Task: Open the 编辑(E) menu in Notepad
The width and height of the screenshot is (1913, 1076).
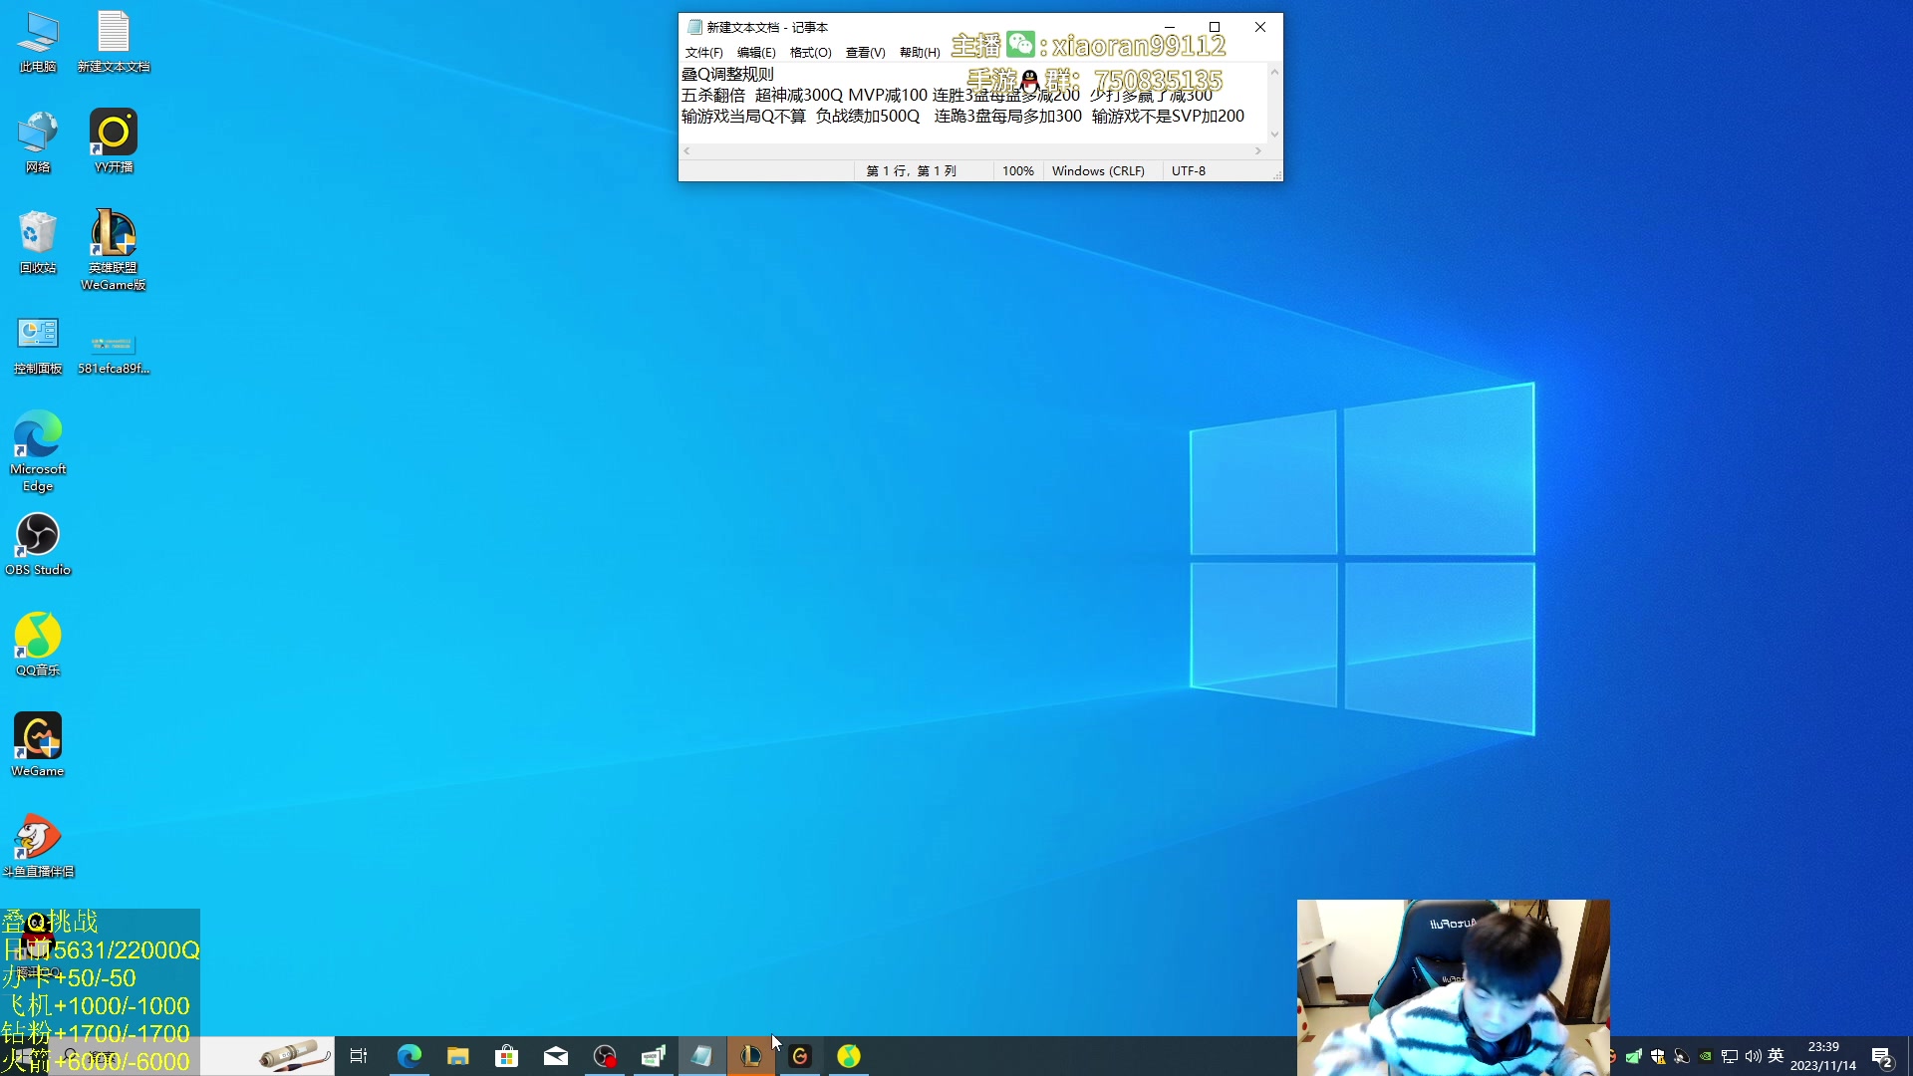Action: [x=756, y=53]
